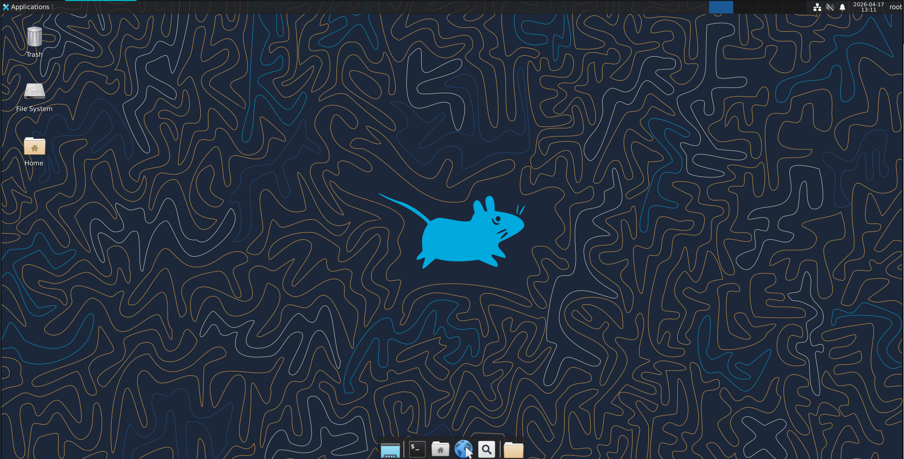Screen dimensions: 904x459
Task: Click the root username label
Action: click(x=894, y=7)
